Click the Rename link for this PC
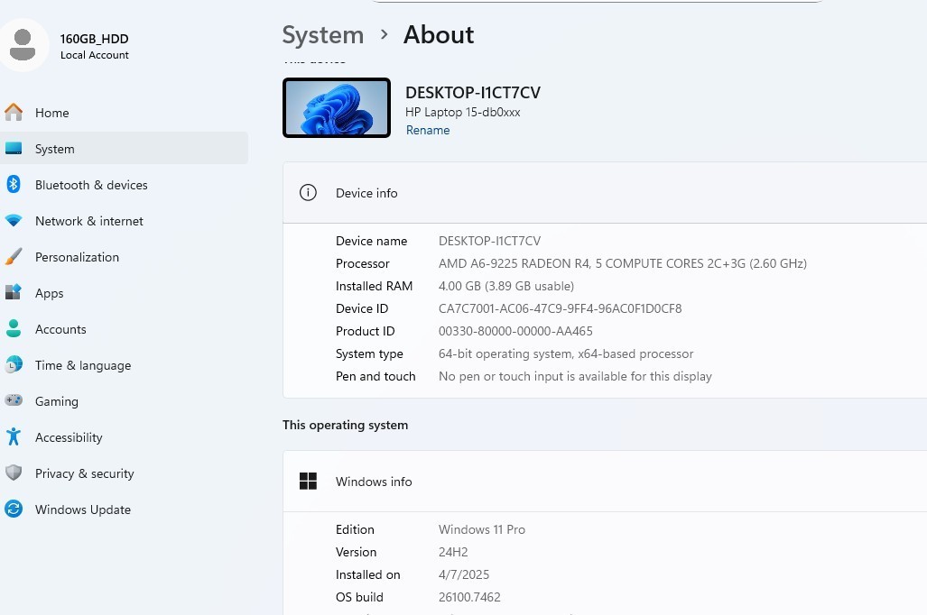The image size is (927, 615). (x=428, y=130)
